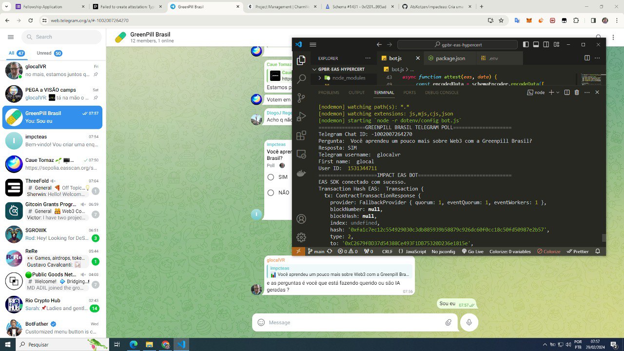Open Chrome Extensions puzzle icon
The width and height of the screenshot is (624, 351).
[576, 20]
